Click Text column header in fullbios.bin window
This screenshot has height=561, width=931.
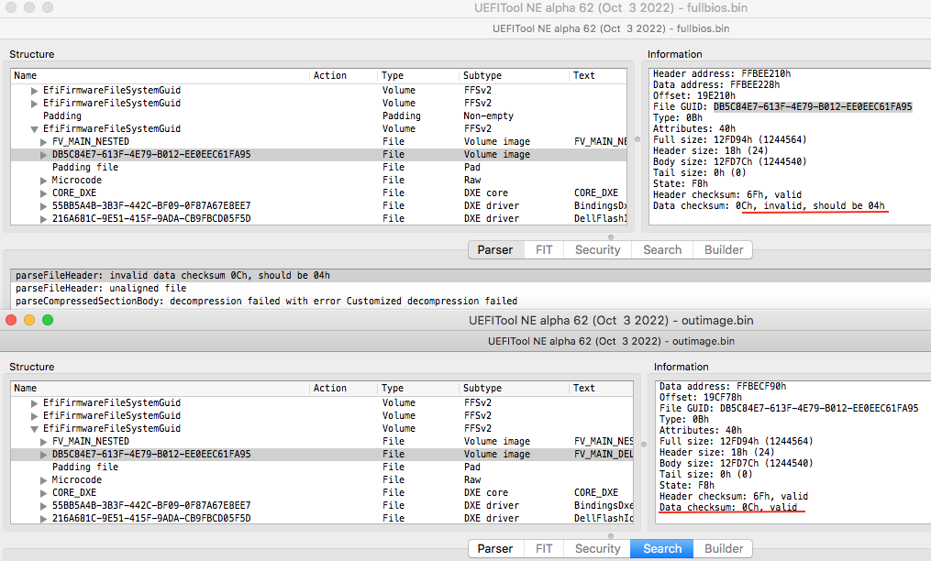(x=597, y=75)
